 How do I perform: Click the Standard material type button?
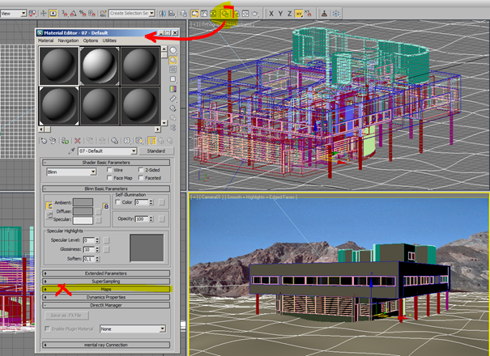pyautogui.click(x=156, y=151)
